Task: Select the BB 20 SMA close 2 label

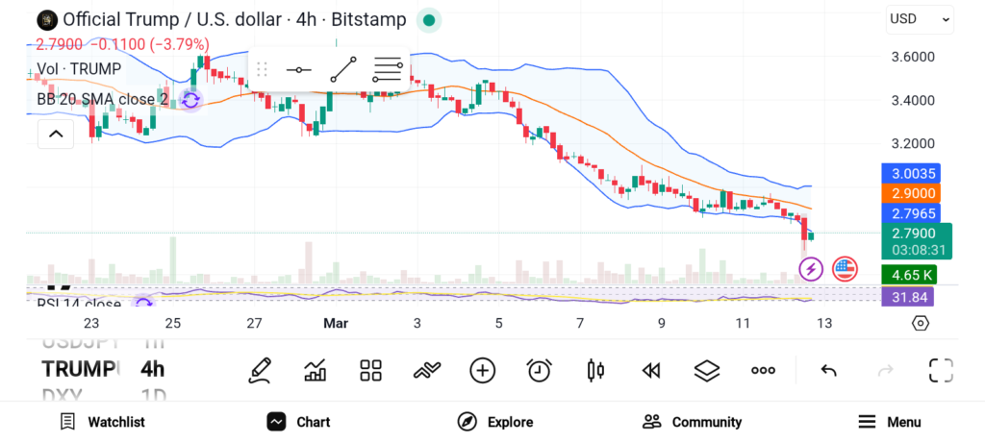Action: [102, 99]
